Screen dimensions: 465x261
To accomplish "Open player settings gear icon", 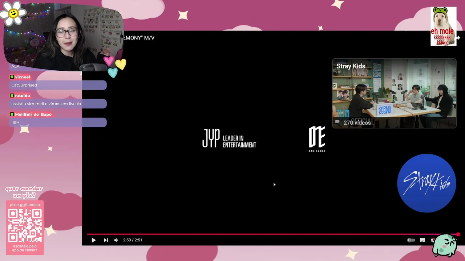I will tap(433, 240).
